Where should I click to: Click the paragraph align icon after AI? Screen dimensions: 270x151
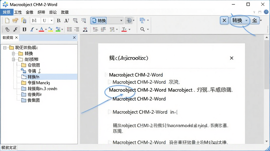(75, 20)
